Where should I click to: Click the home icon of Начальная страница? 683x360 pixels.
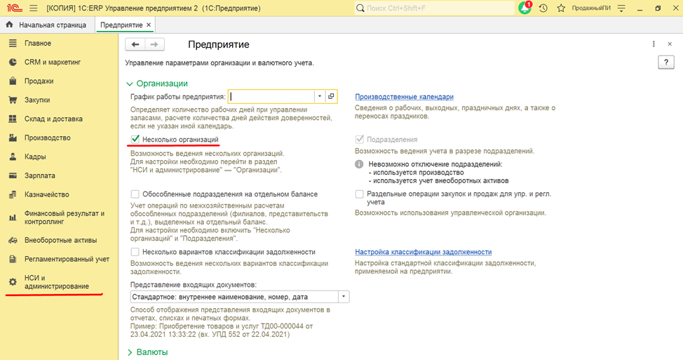pos(10,25)
